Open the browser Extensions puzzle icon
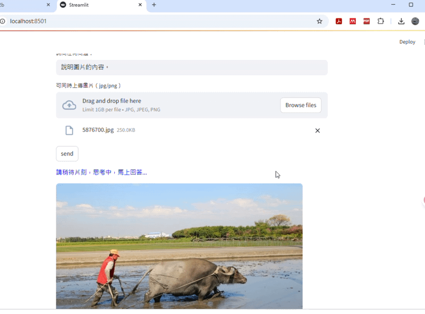This screenshot has width=425, height=314. coord(380,21)
